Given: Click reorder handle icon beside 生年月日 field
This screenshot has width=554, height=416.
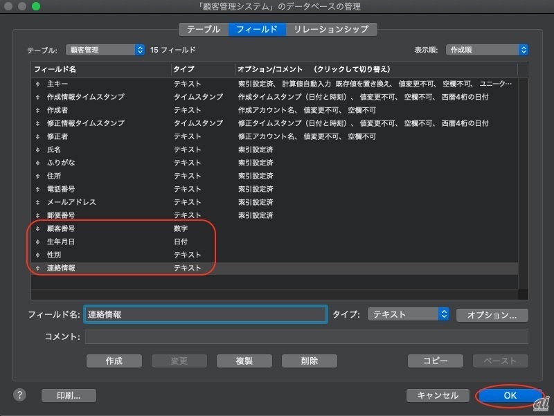Looking at the screenshot, I should (x=39, y=242).
